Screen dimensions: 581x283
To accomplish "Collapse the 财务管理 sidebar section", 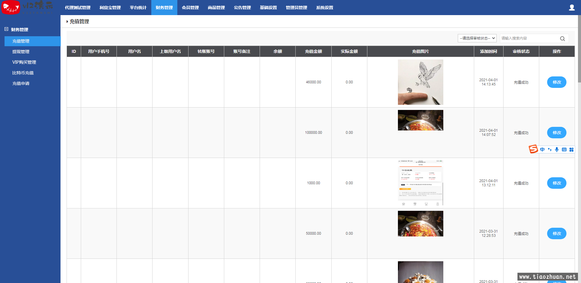I will pos(6,29).
